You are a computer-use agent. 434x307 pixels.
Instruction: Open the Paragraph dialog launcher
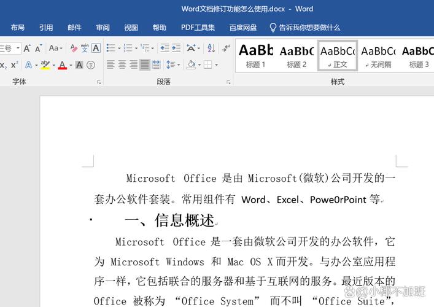click(x=228, y=82)
